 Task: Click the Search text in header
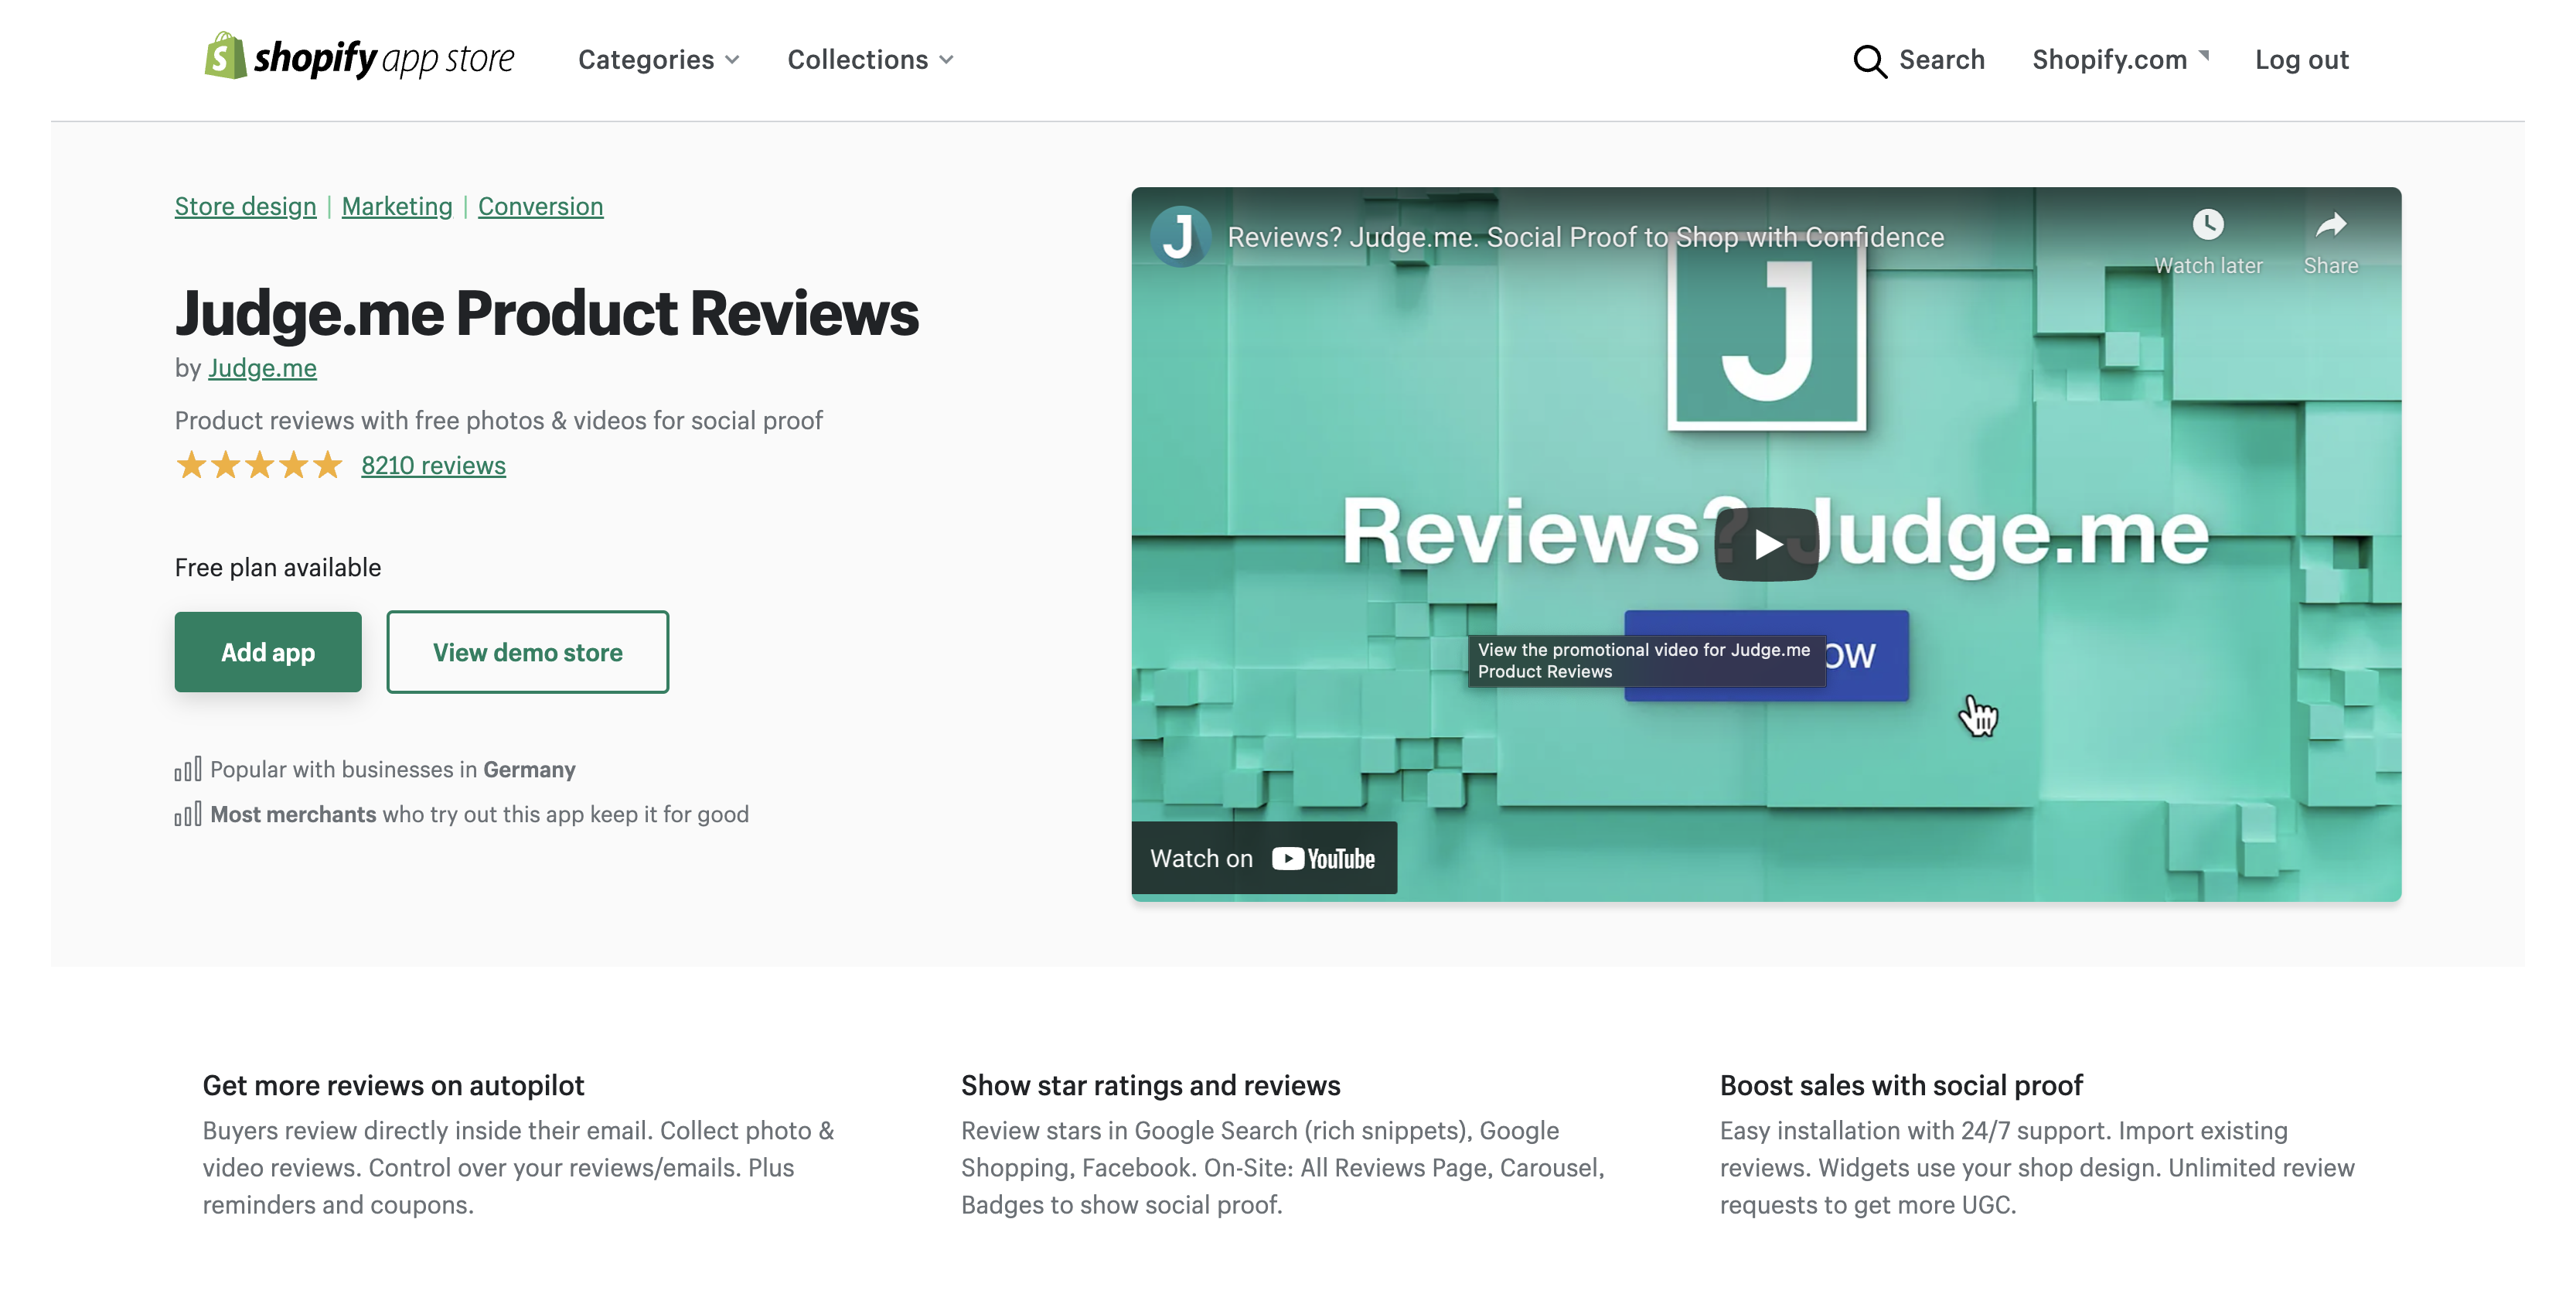point(1942,60)
